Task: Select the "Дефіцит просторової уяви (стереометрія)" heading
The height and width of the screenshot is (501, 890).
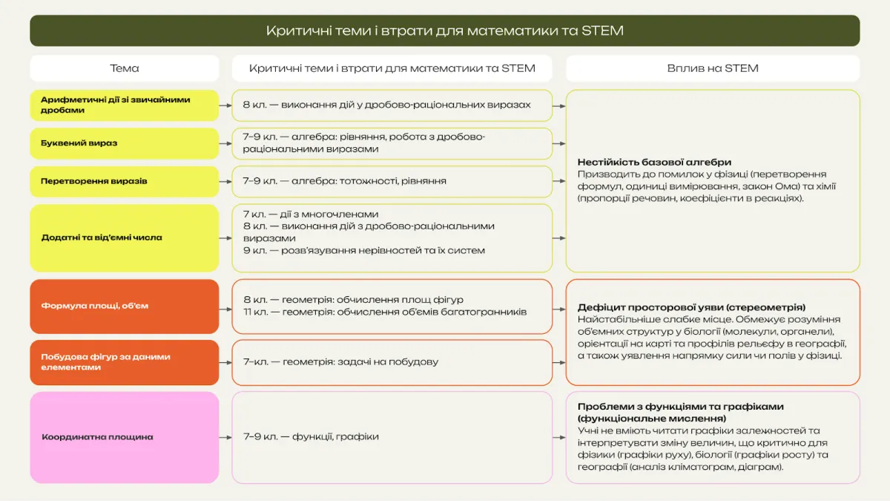Action: 691,307
